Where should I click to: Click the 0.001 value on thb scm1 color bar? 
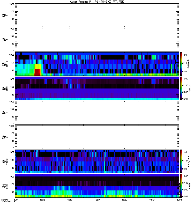(x=185, y=99)
